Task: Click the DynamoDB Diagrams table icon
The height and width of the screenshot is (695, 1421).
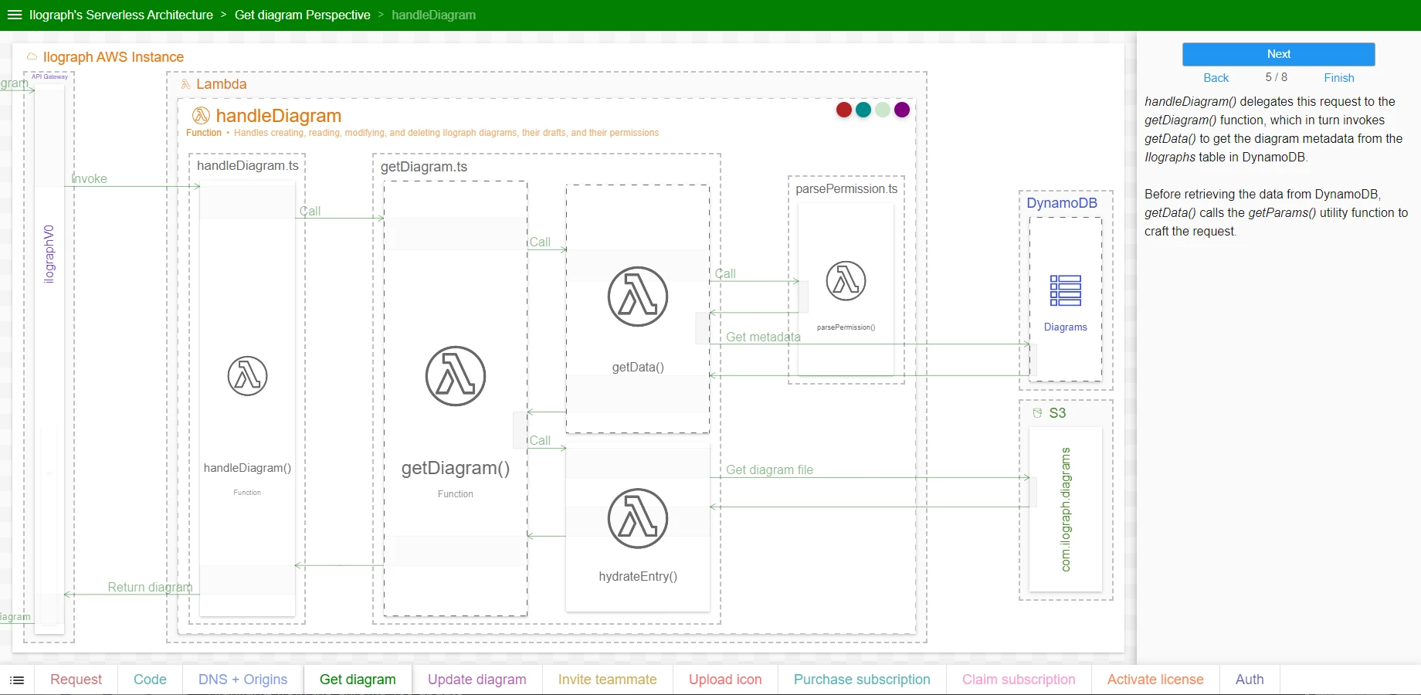Action: pyautogui.click(x=1066, y=291)
